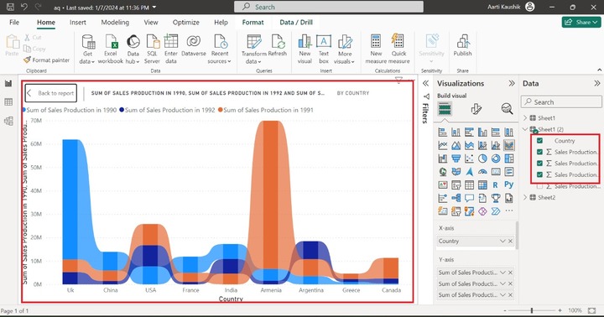Click the Publish icon
The width and height of the screenshot is (604, 317).
[x=462, y=45]
